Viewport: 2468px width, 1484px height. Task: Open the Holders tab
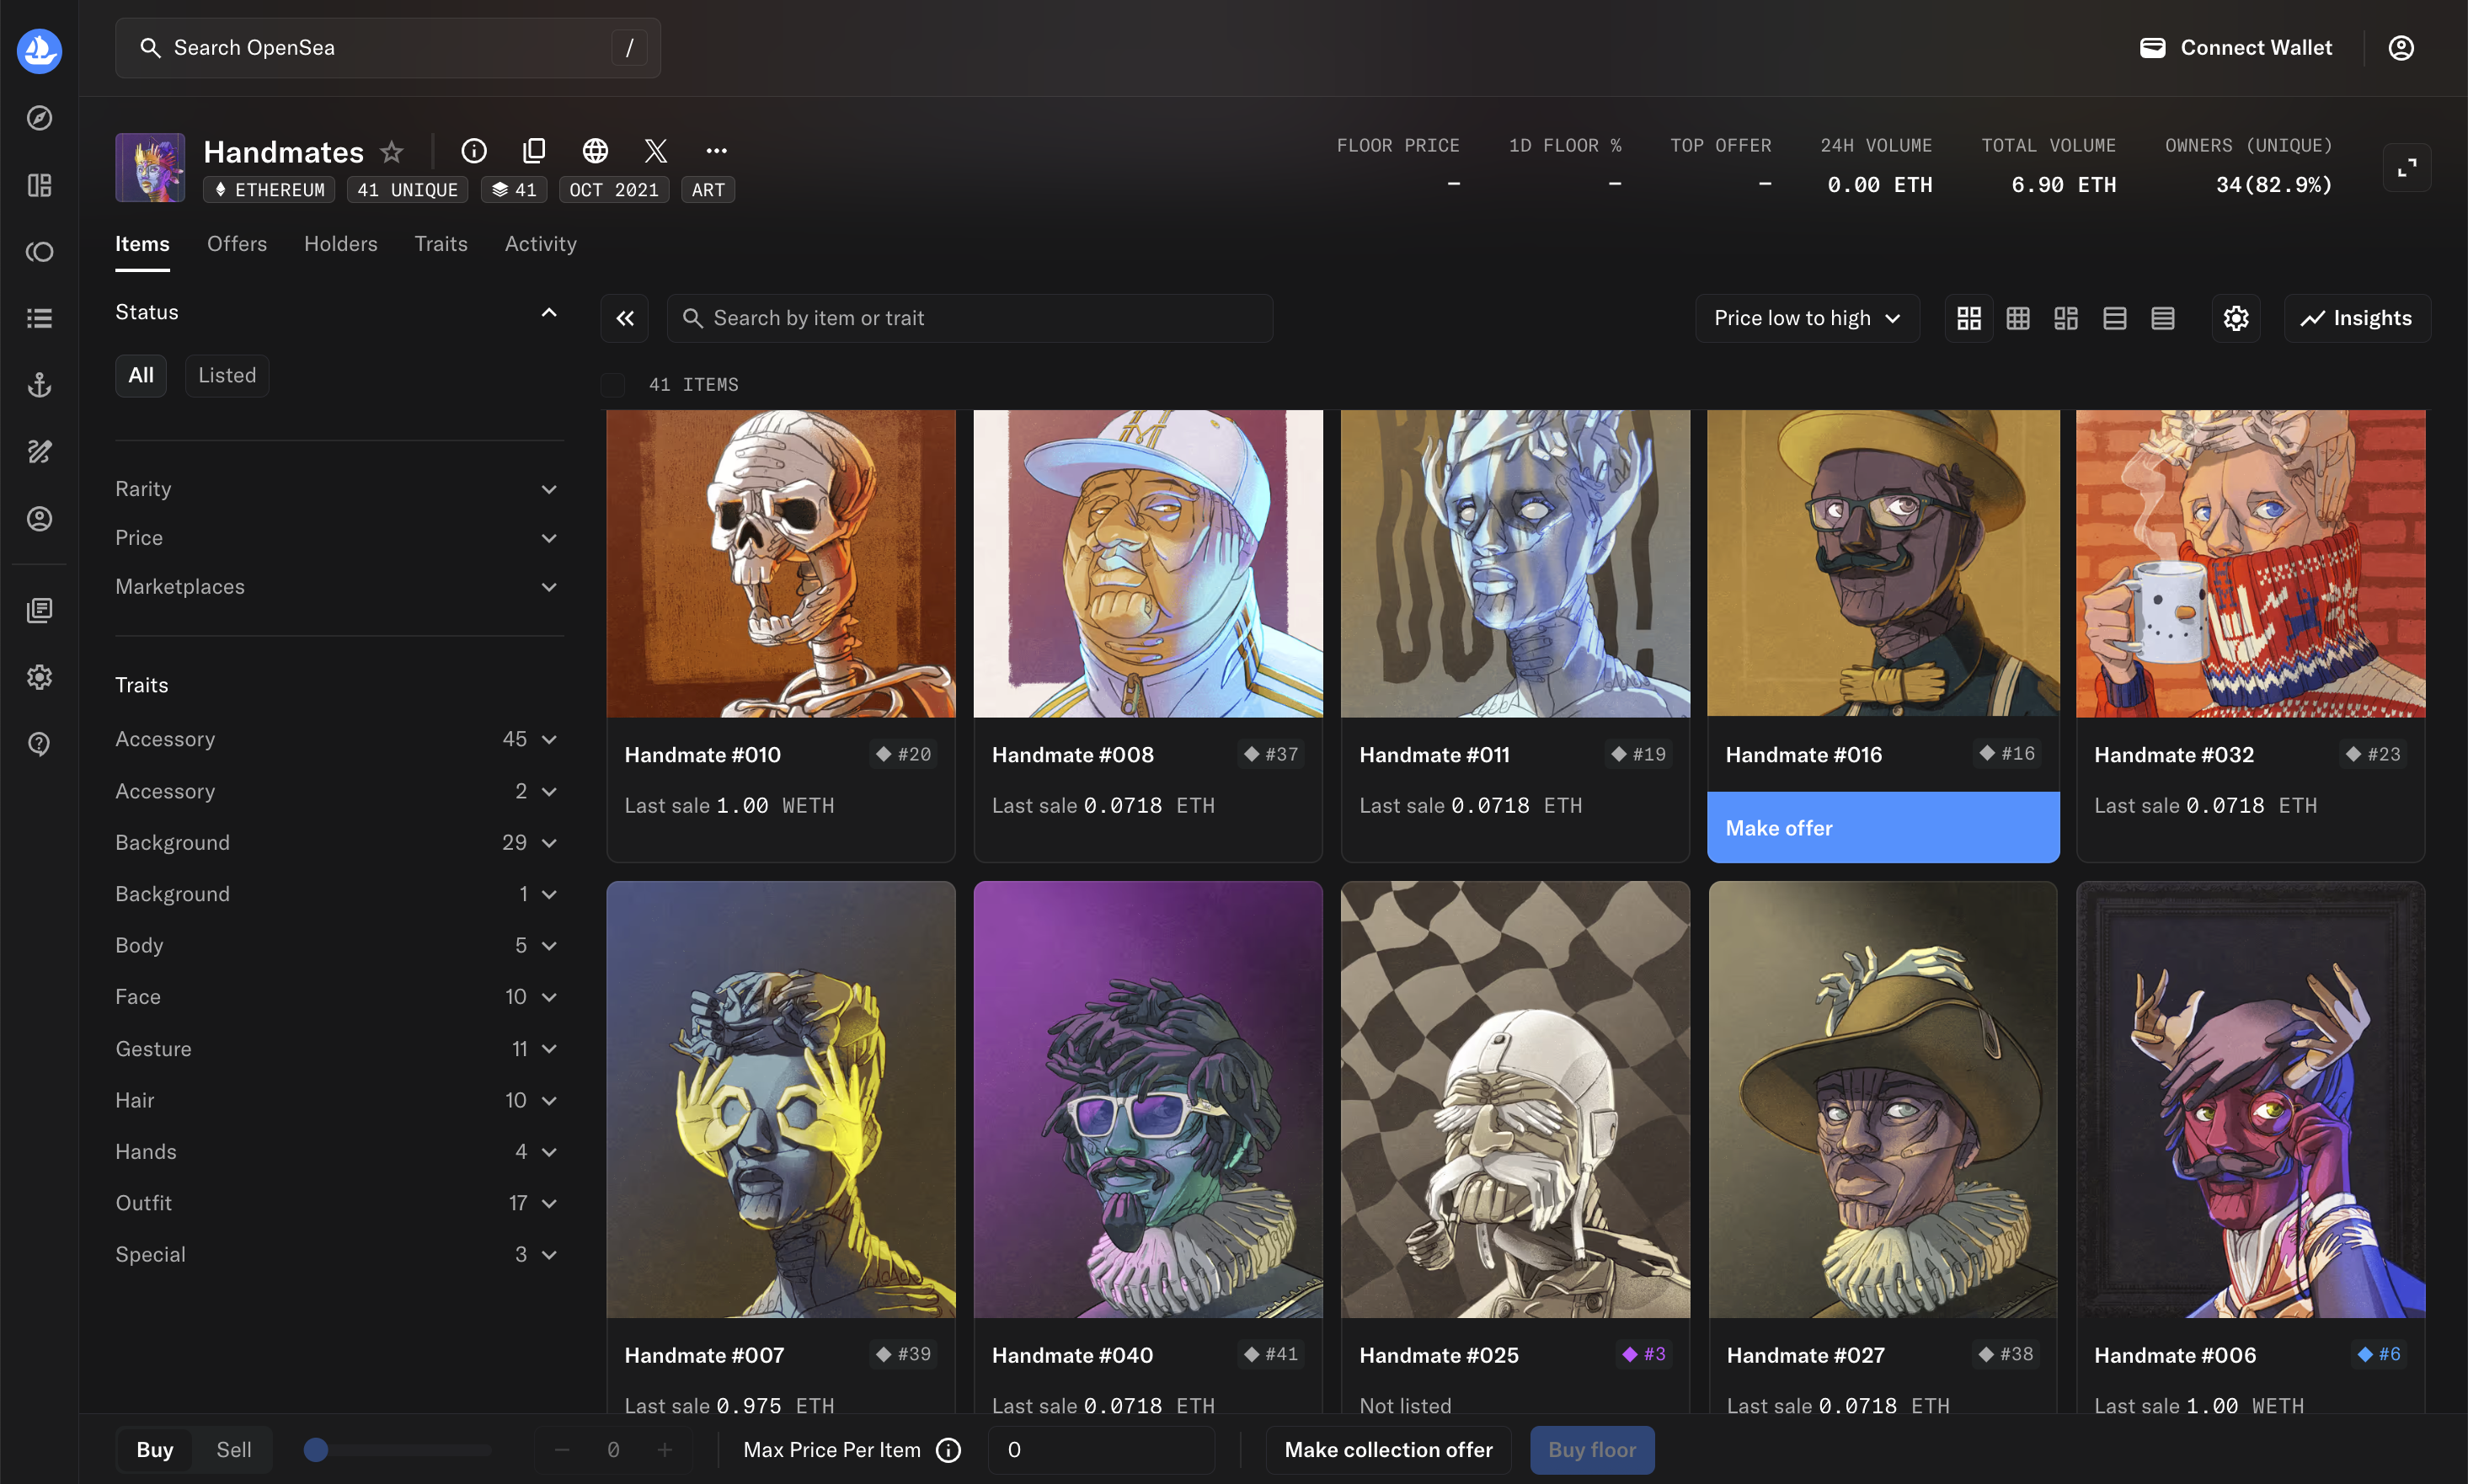point(340,244)
